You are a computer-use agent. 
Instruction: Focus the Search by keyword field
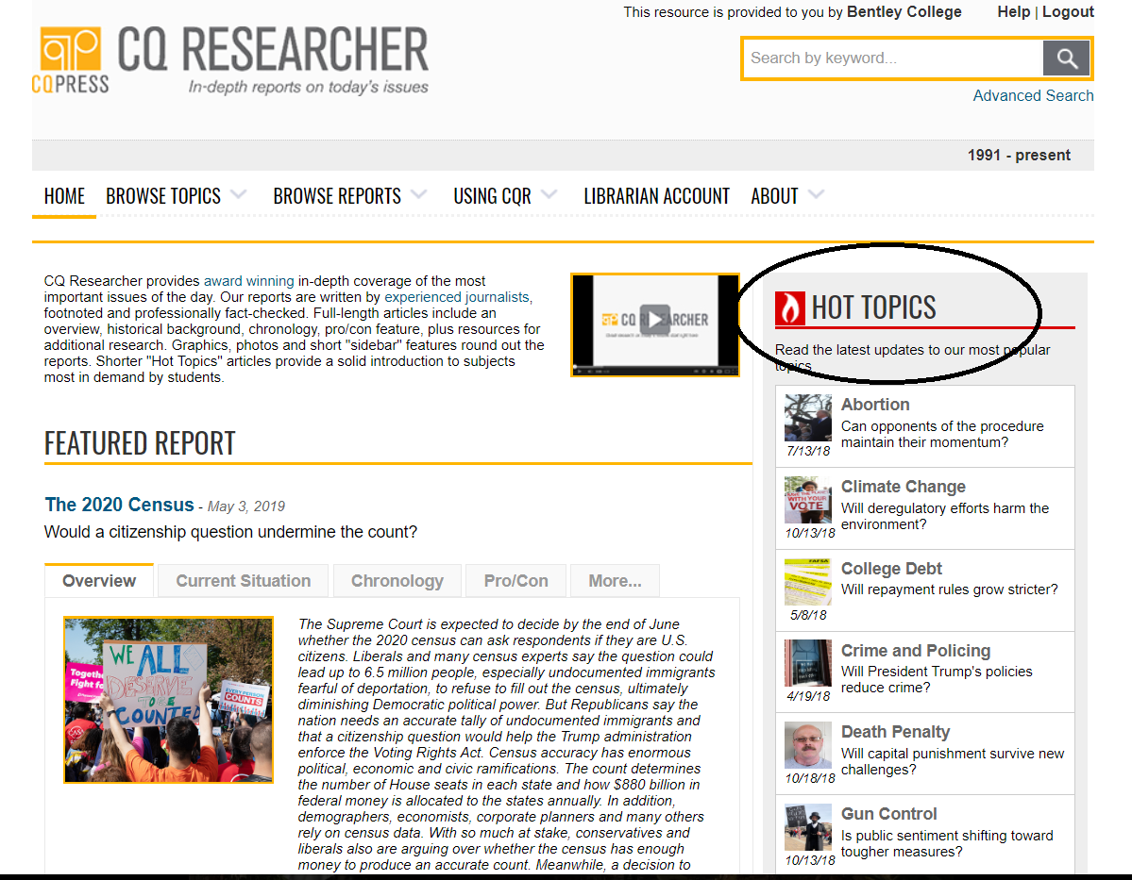(x=892, y=58)
